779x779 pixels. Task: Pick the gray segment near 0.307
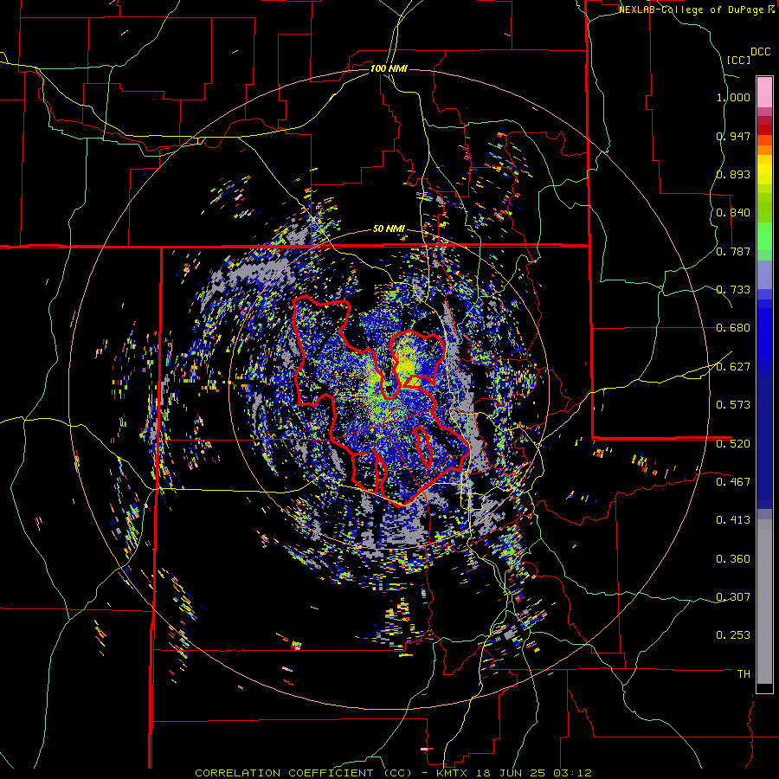pyautogui.click(x=764, y=602)
